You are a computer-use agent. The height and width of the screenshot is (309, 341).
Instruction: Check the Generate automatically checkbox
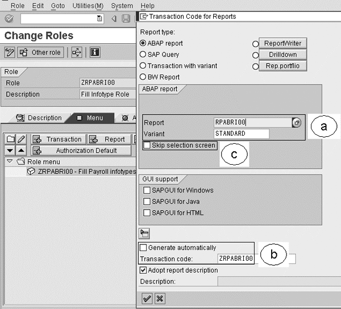click(143, 248)
